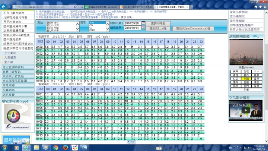This screenshot has width=268, height=151.
Task: Select CO in the pollutant list
Action: click(x=91, y=25)
